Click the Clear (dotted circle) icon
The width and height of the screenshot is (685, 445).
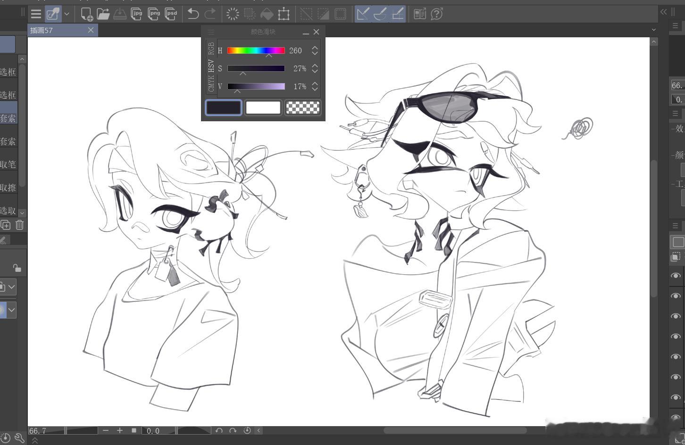(233, 14)
